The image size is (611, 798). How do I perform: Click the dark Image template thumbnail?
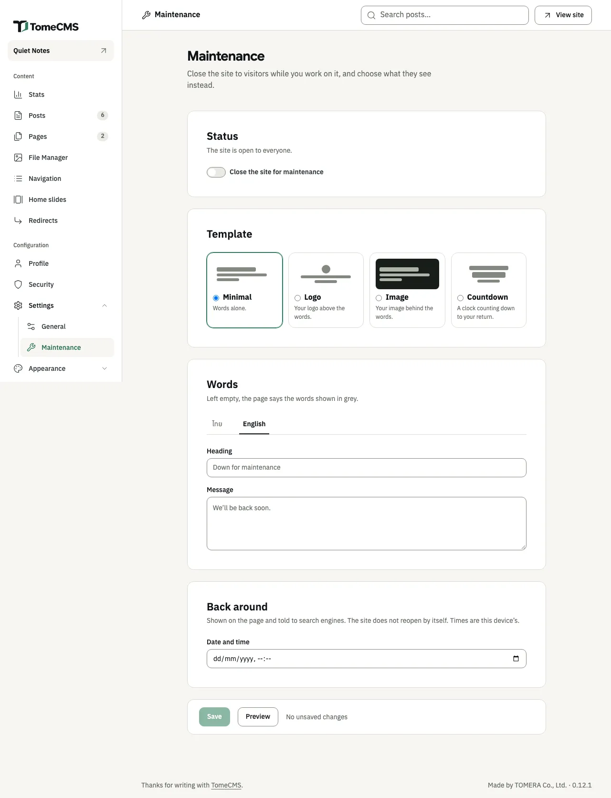click(407, 274)
